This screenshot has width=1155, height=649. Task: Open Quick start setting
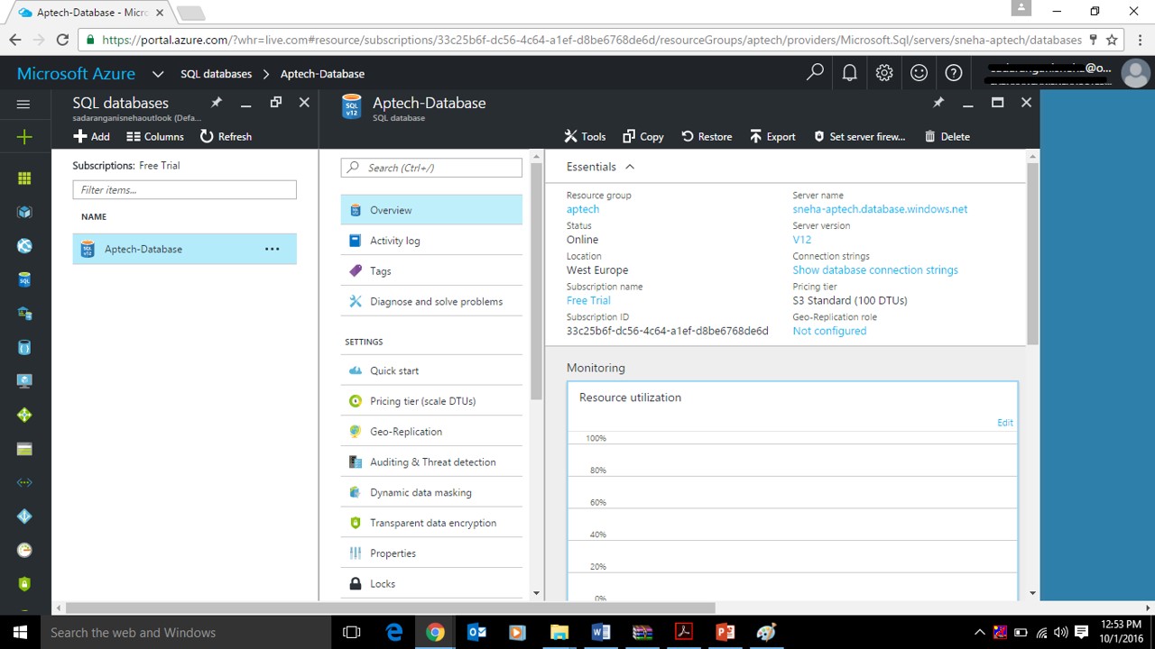click(431, 370)
